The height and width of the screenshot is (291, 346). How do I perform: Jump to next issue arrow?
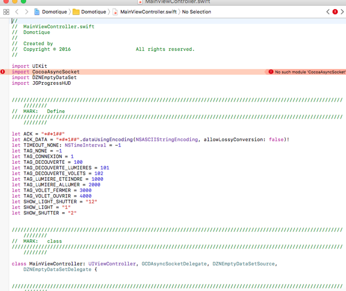tap(342, 12)
